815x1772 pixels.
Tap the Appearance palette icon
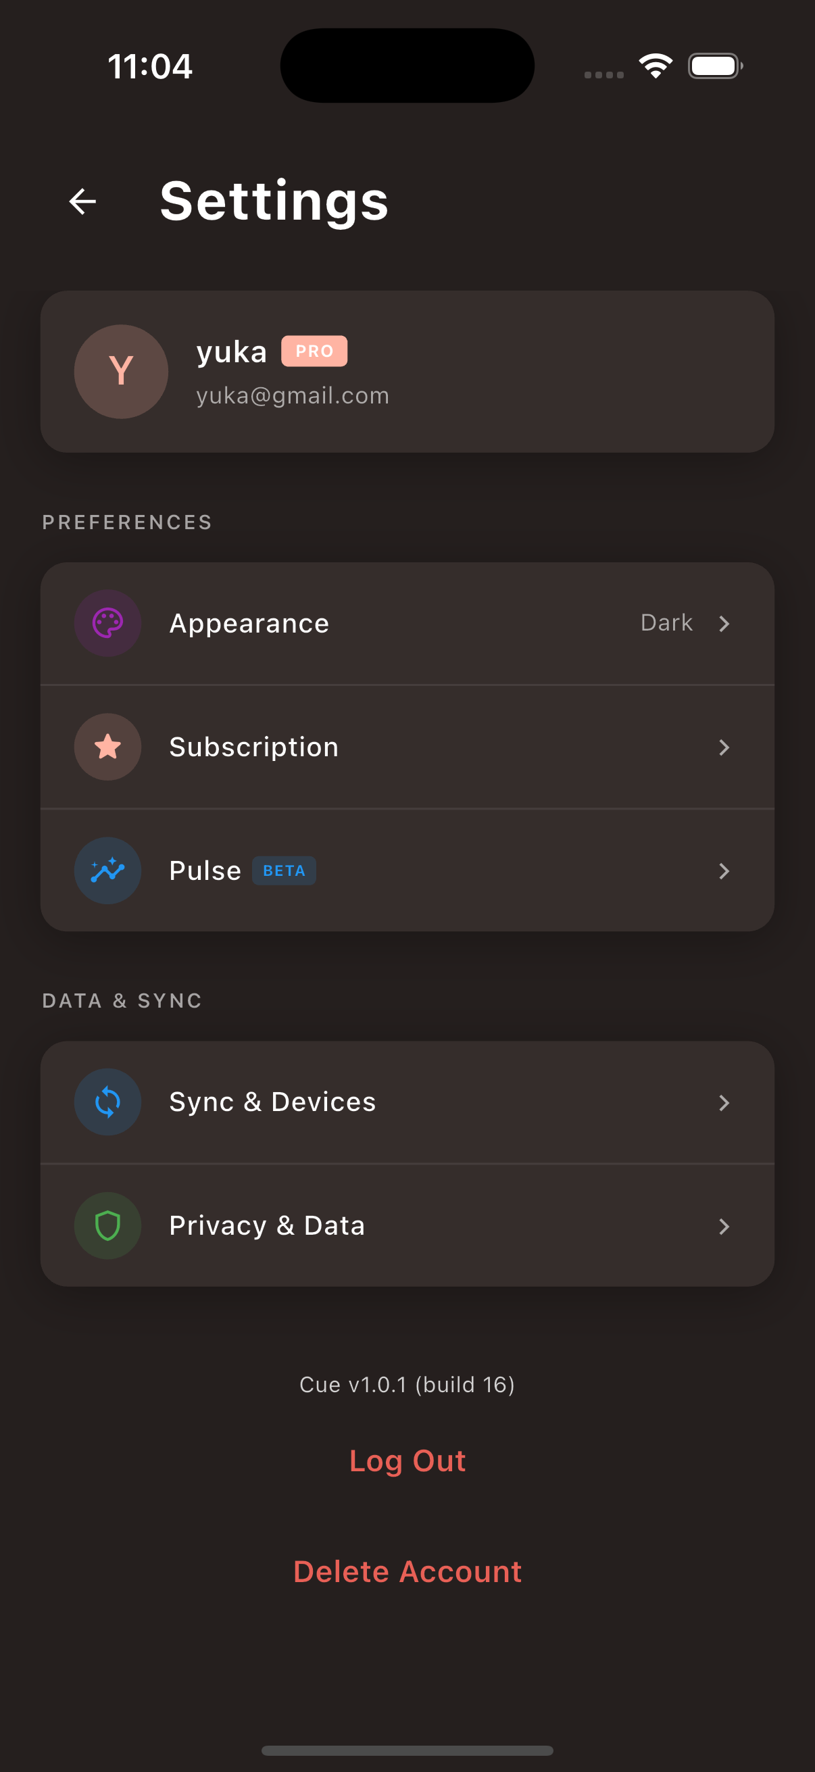[x=108, y=623]
